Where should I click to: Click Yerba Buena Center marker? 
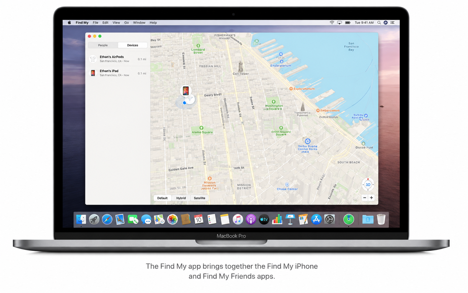pos(307,141)
